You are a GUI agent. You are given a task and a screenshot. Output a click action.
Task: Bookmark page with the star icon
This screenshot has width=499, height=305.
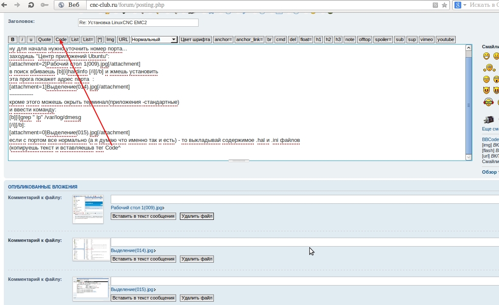[445, 5]
